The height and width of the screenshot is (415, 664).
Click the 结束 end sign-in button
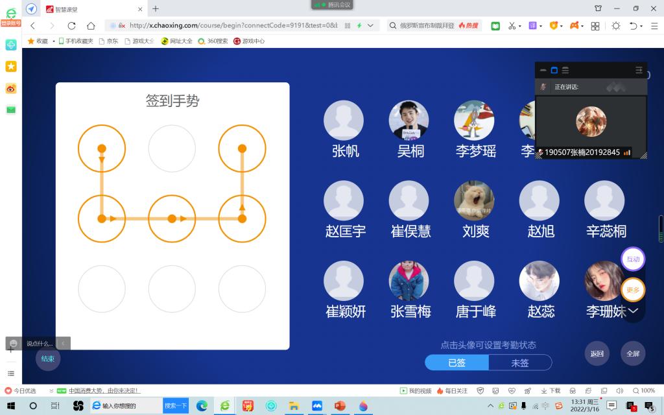tap(48, 359)
